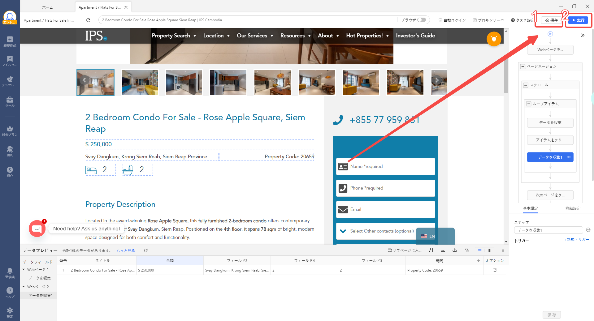Click the page refresh icon beside the task name
Viewport: 594px width, 321px height.
[x=88, y=20]
